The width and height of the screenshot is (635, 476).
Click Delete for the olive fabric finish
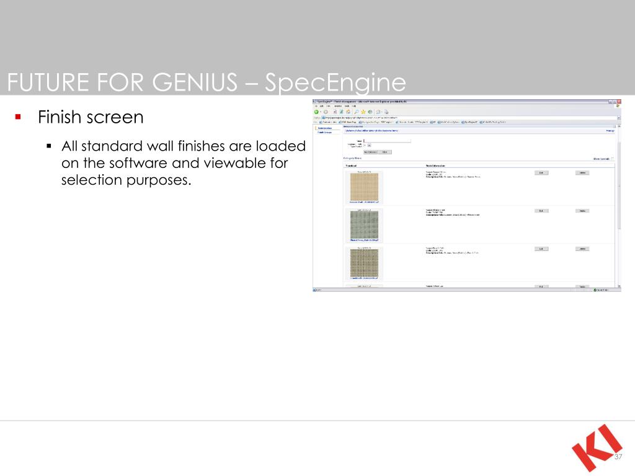point(582,249)
